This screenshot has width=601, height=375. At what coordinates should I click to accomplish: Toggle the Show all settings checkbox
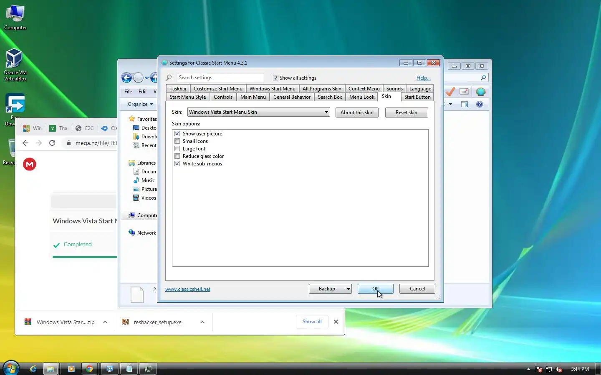[x=275, y=78]
